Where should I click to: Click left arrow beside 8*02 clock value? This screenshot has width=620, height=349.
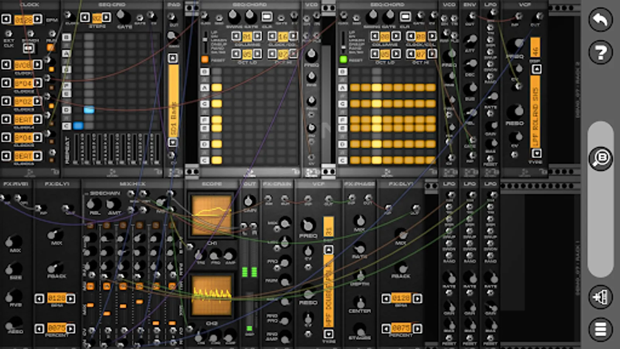pos(6,101)
